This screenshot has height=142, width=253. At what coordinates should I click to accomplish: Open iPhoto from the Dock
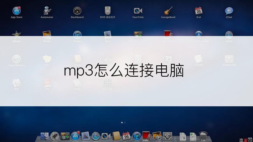pyautogui.click(x=157, y=136)
